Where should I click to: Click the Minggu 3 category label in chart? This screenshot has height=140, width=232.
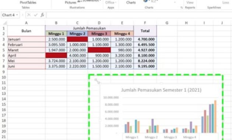click(170, 137)
